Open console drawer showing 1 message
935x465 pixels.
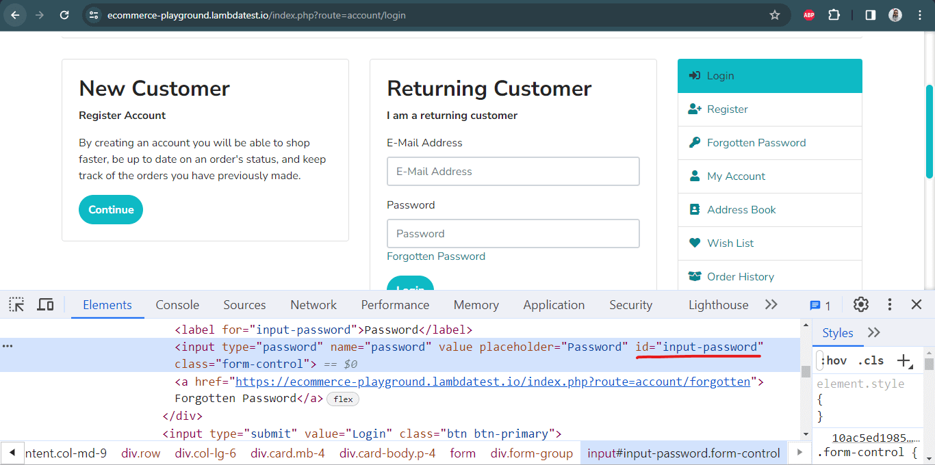[816, 304]
